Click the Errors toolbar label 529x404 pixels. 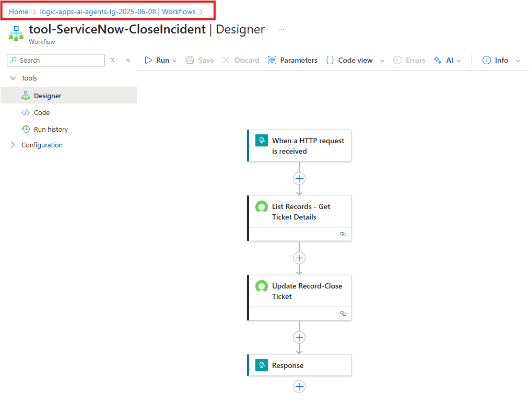click(x=415, y=60)
